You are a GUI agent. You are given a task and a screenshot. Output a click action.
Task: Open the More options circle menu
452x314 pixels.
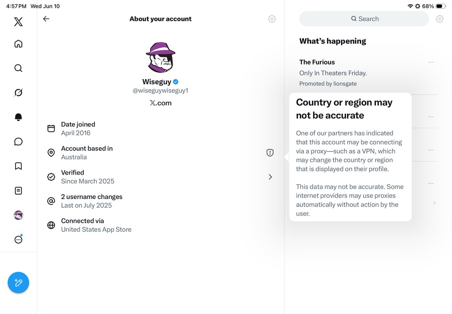click(18, 239)
